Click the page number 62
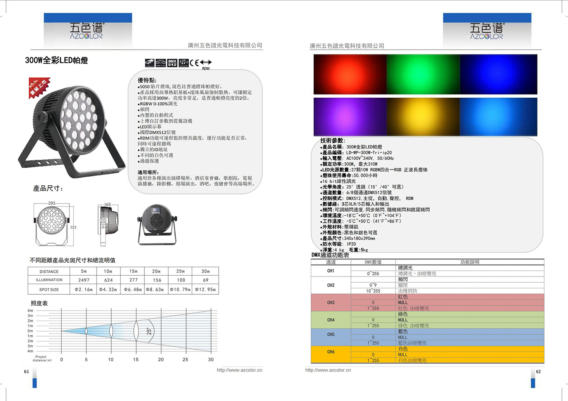568x401 pixels. [x=538, y=372]
